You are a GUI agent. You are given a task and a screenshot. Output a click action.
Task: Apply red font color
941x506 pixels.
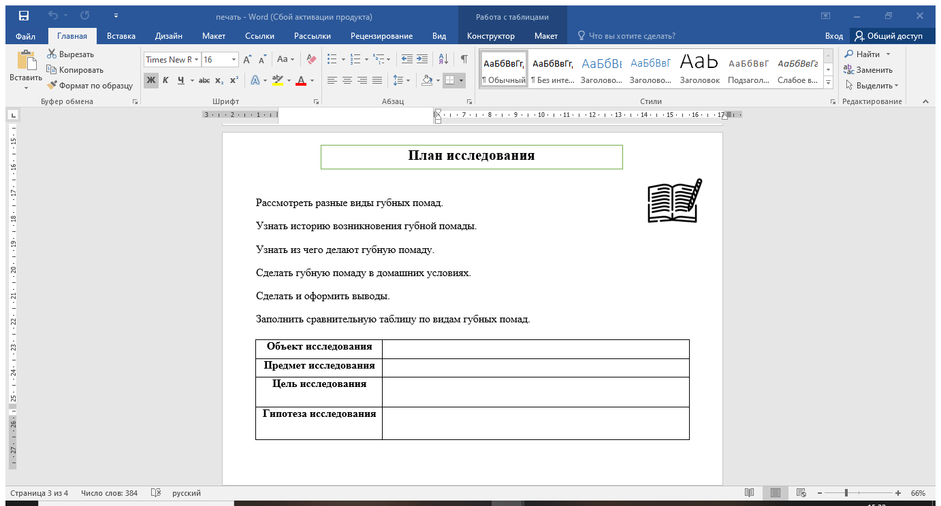(301, 80)
